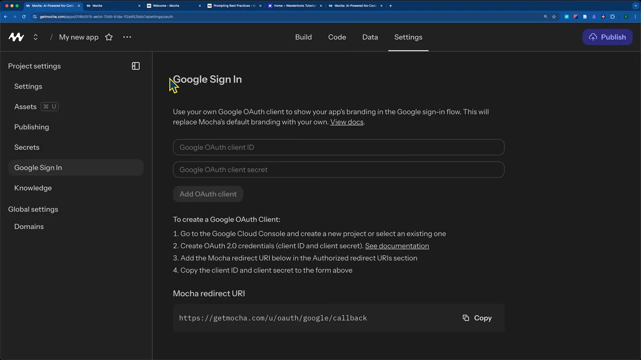
Task: Bookmark page with the star icon
Action: click(554, 17)
